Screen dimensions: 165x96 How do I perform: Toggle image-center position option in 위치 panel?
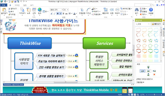pos(148,71)
